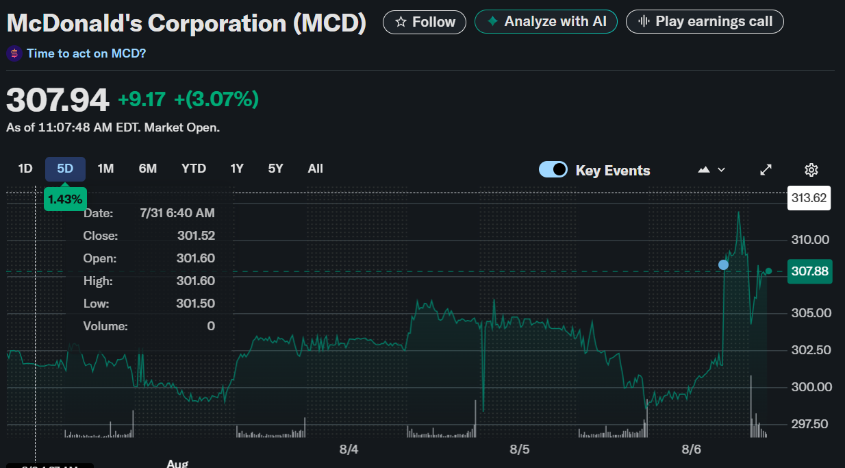
Task: Open the chart type dropdown
Action: [x=711, y=170]
